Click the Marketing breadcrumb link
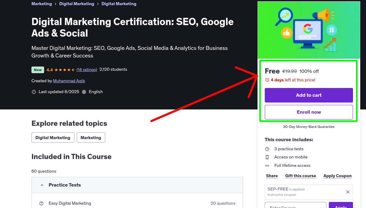This screenshot has height=208, width=366. pos(42,4)
